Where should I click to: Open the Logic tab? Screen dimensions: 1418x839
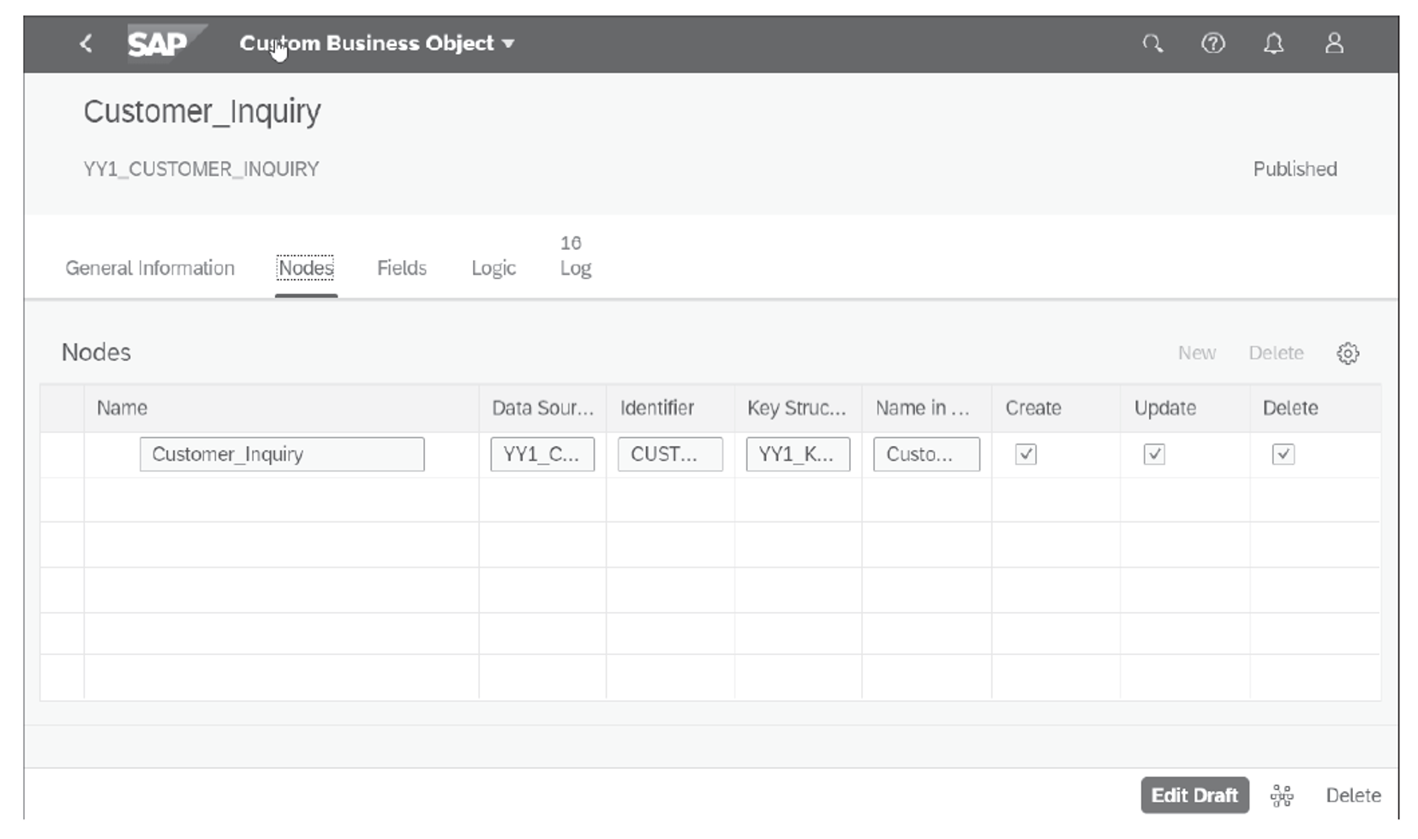click(x=493, y=268)
